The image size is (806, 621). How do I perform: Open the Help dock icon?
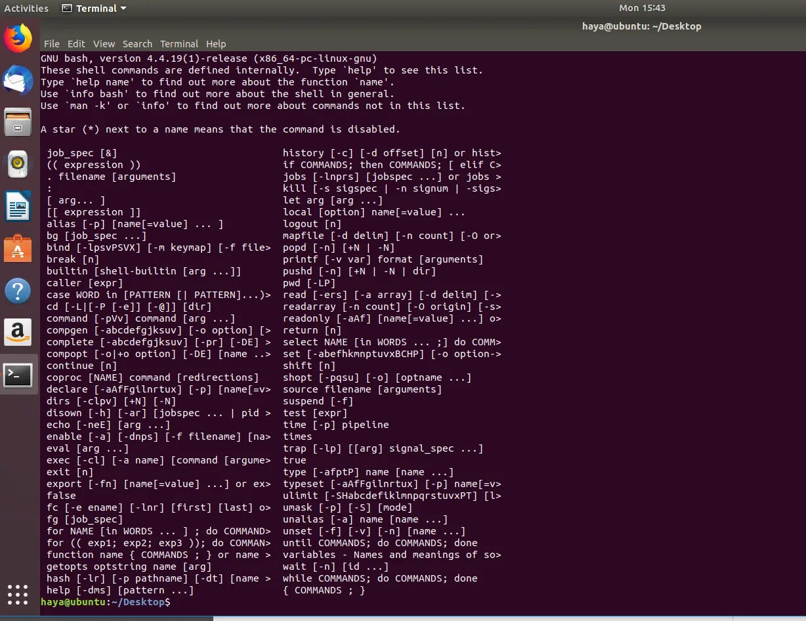click(18, 291)
